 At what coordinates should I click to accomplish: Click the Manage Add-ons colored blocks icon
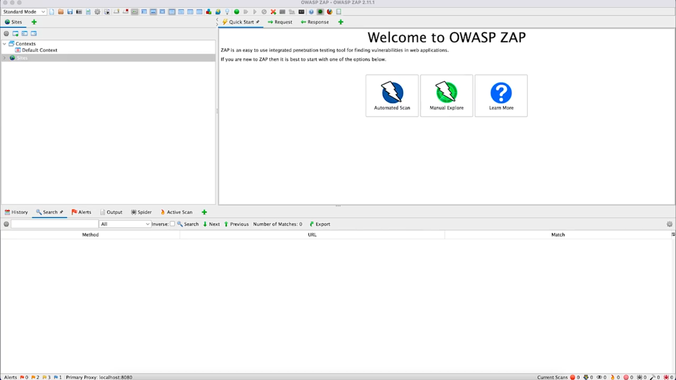pos(209,12)
